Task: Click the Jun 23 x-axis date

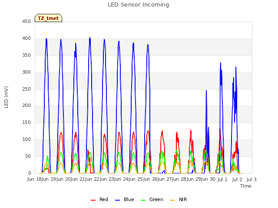Action: click(x=107, y=179)
